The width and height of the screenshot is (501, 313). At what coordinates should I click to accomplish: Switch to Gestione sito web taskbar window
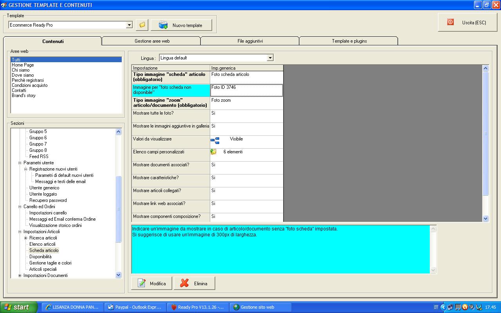[261, 307]
